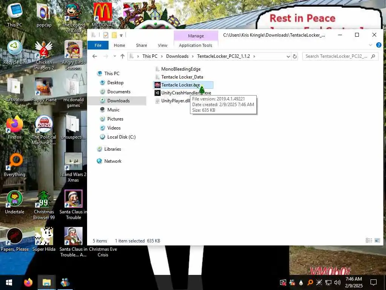Image resolution: width=386 pixels, height=290 pixels.
Task: Open recent locations dropdown arrow
Action: click(115, 56)
